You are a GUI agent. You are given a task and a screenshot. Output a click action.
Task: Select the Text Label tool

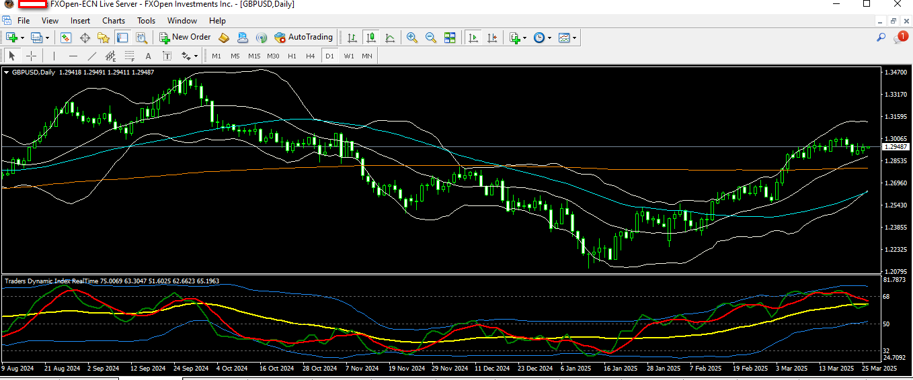tap(166, 56)
